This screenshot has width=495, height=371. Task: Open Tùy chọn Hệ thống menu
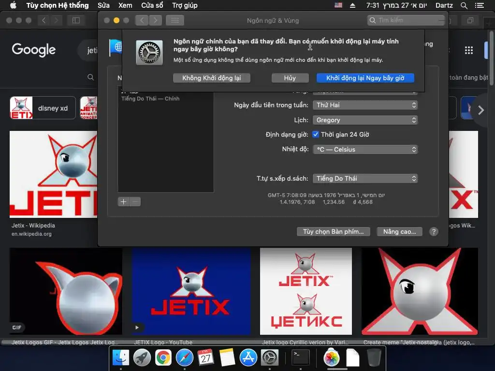coord(58,5)
